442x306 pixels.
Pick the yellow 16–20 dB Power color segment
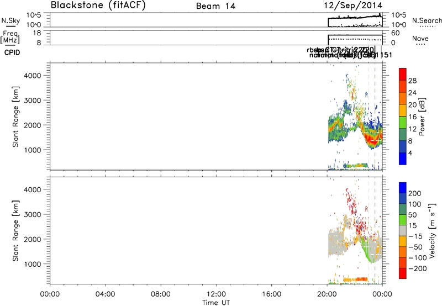click(x=403, y=110)
